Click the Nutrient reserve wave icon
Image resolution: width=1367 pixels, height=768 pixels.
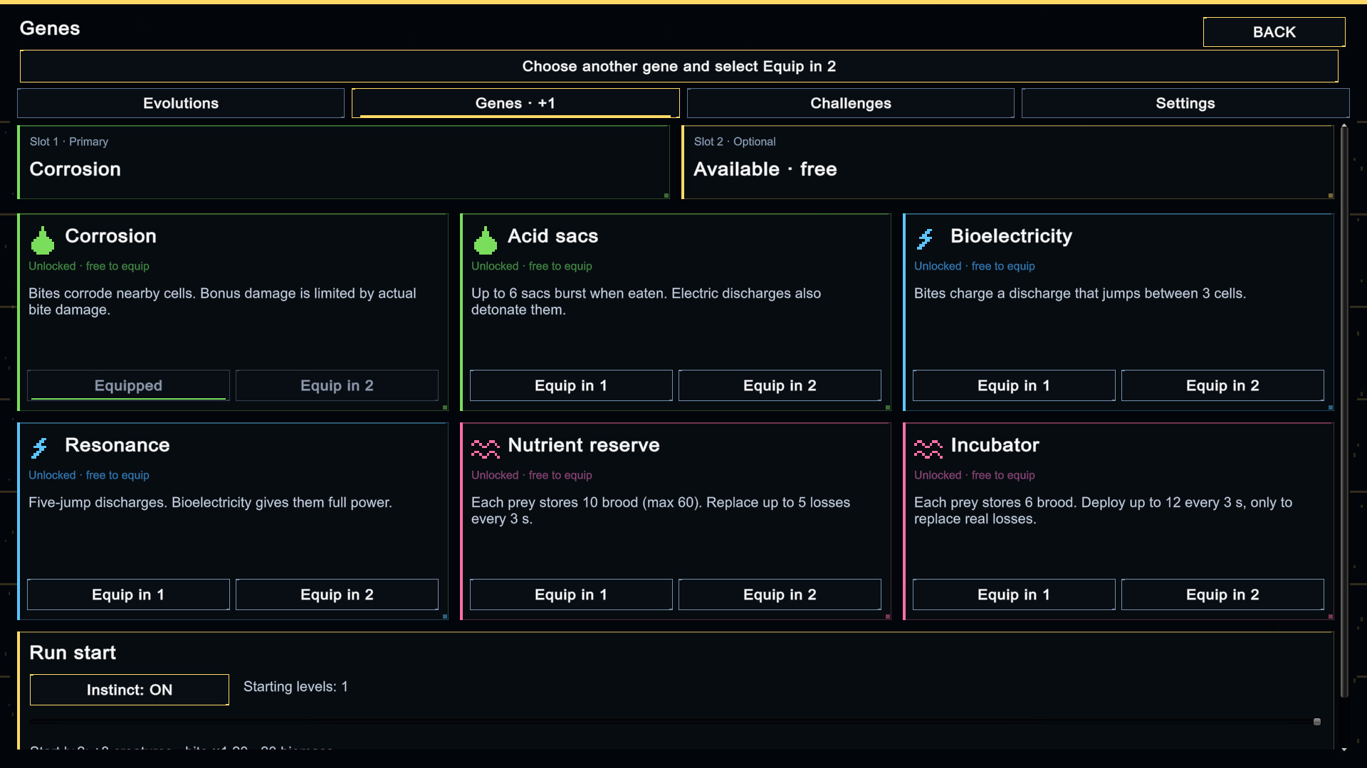486,449
